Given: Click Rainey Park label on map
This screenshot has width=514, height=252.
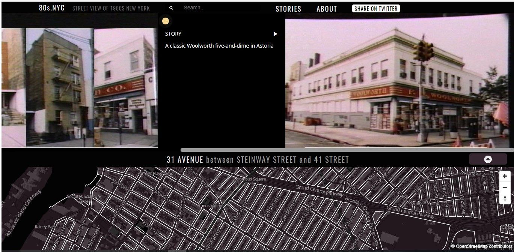Looking at the screenshot, I should 45,227.
